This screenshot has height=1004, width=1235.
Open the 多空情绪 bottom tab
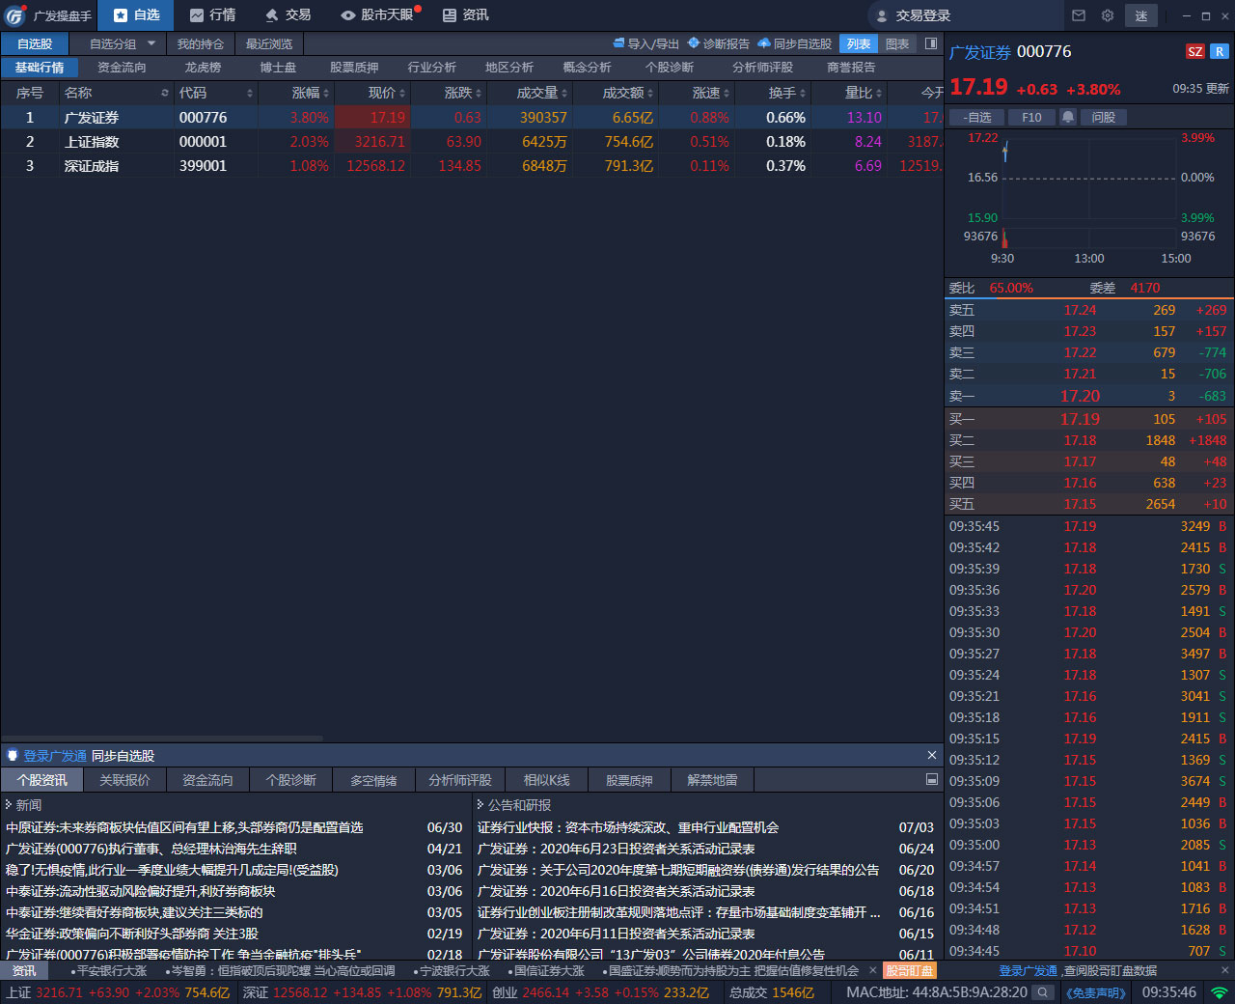click(x=373, y=780)
